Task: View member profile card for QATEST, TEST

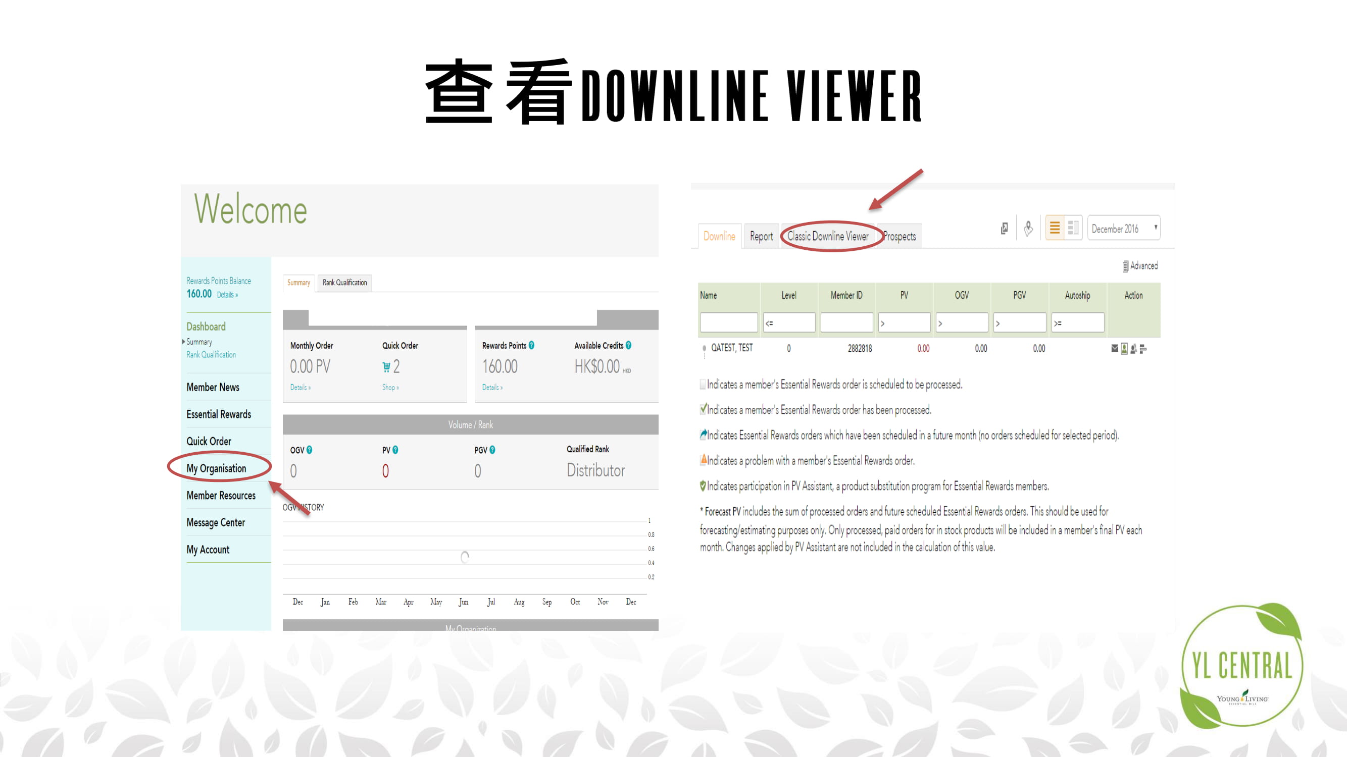Action: pyautogui.click(x=1124, y=348)
